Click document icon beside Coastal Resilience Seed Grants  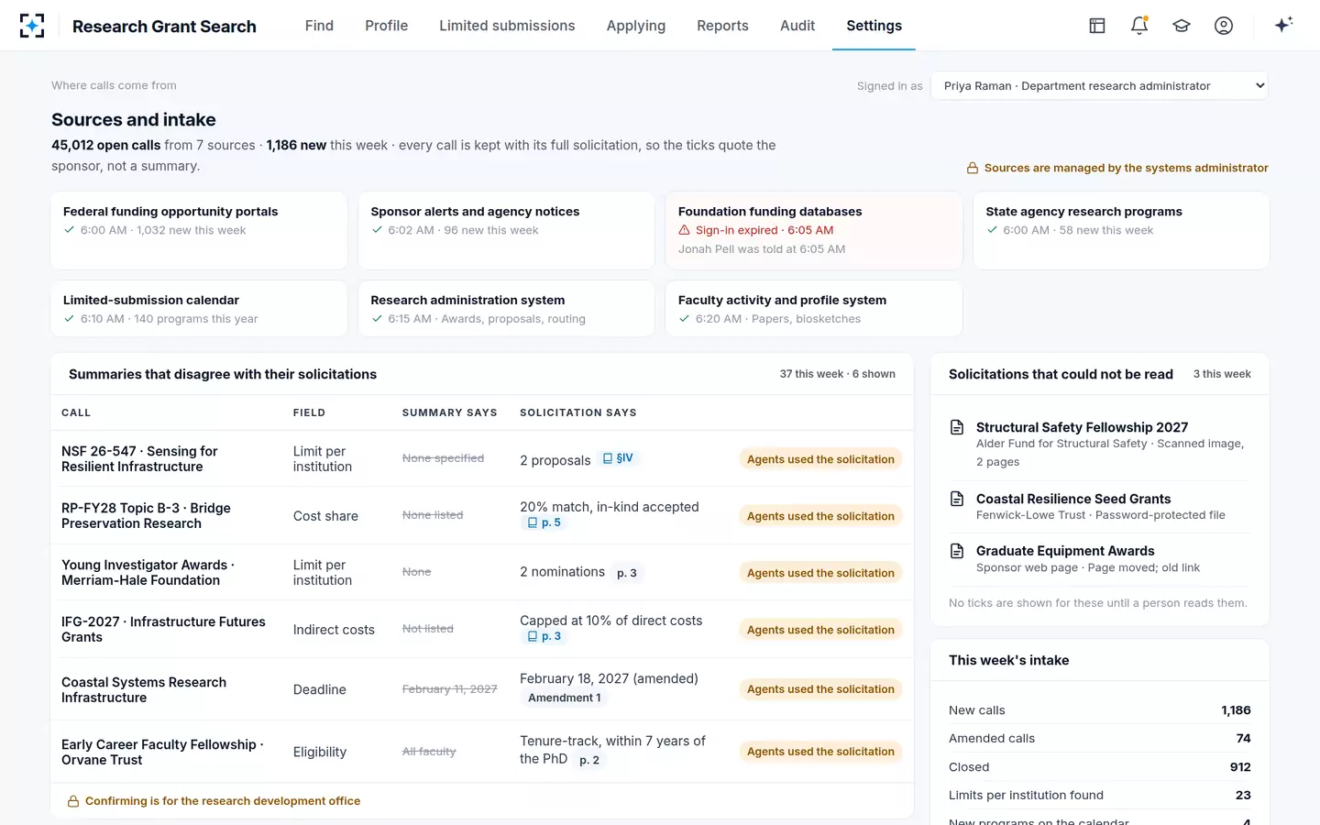click(x=957, y=499)
